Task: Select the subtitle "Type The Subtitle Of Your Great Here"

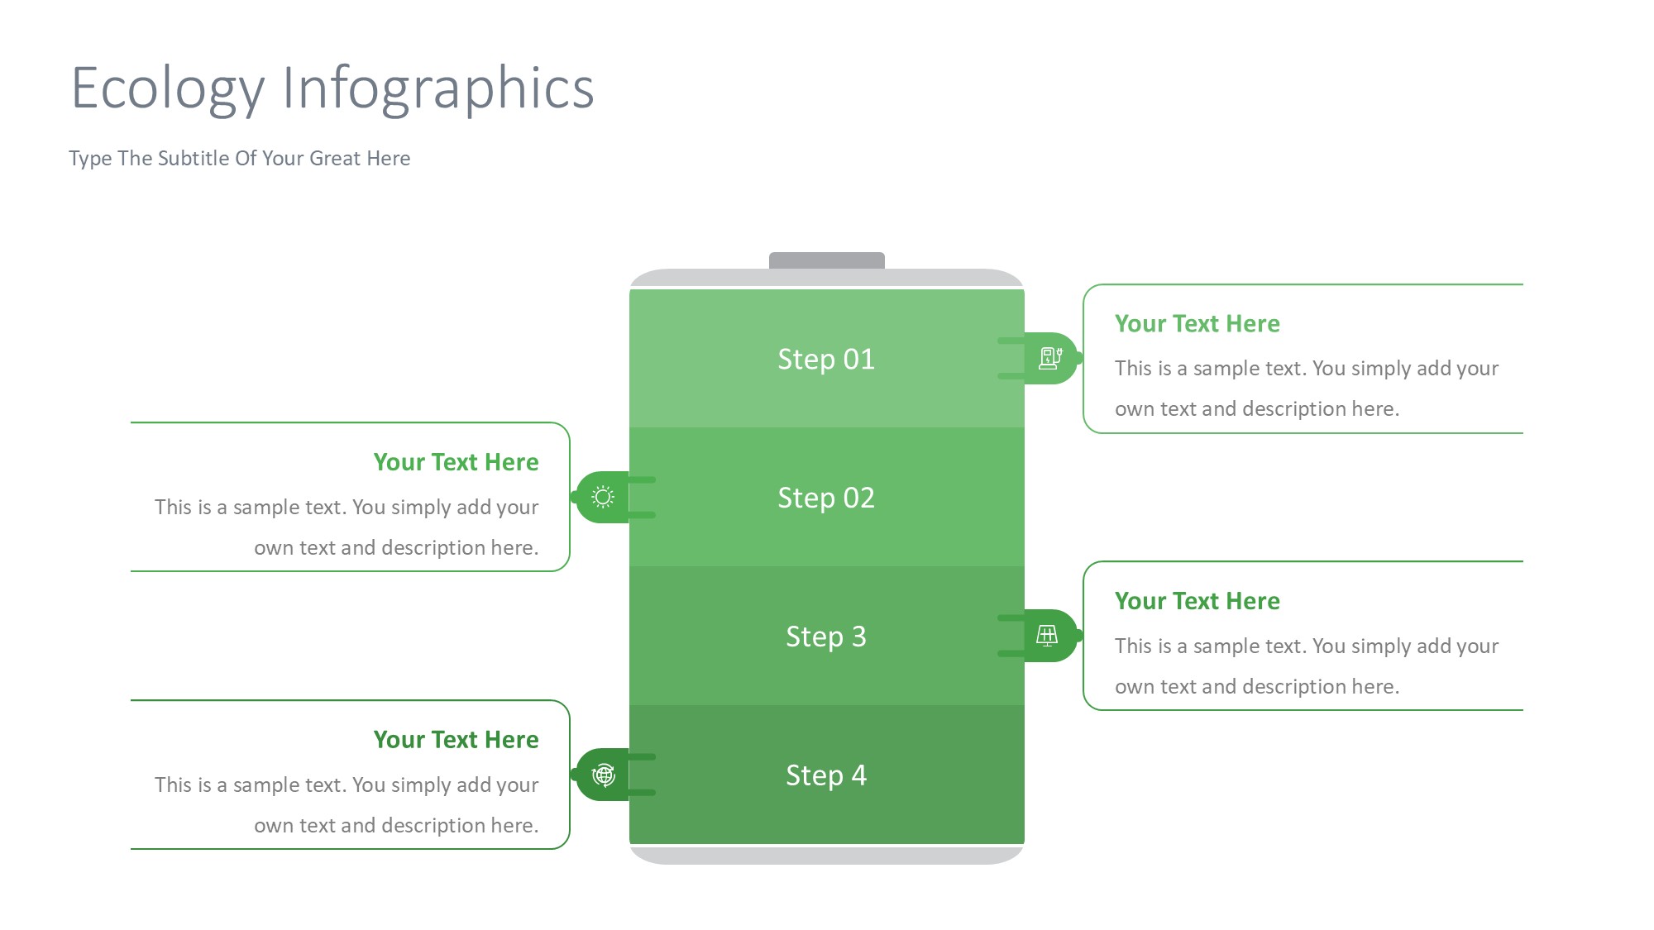Action: [x=239, y=158]
